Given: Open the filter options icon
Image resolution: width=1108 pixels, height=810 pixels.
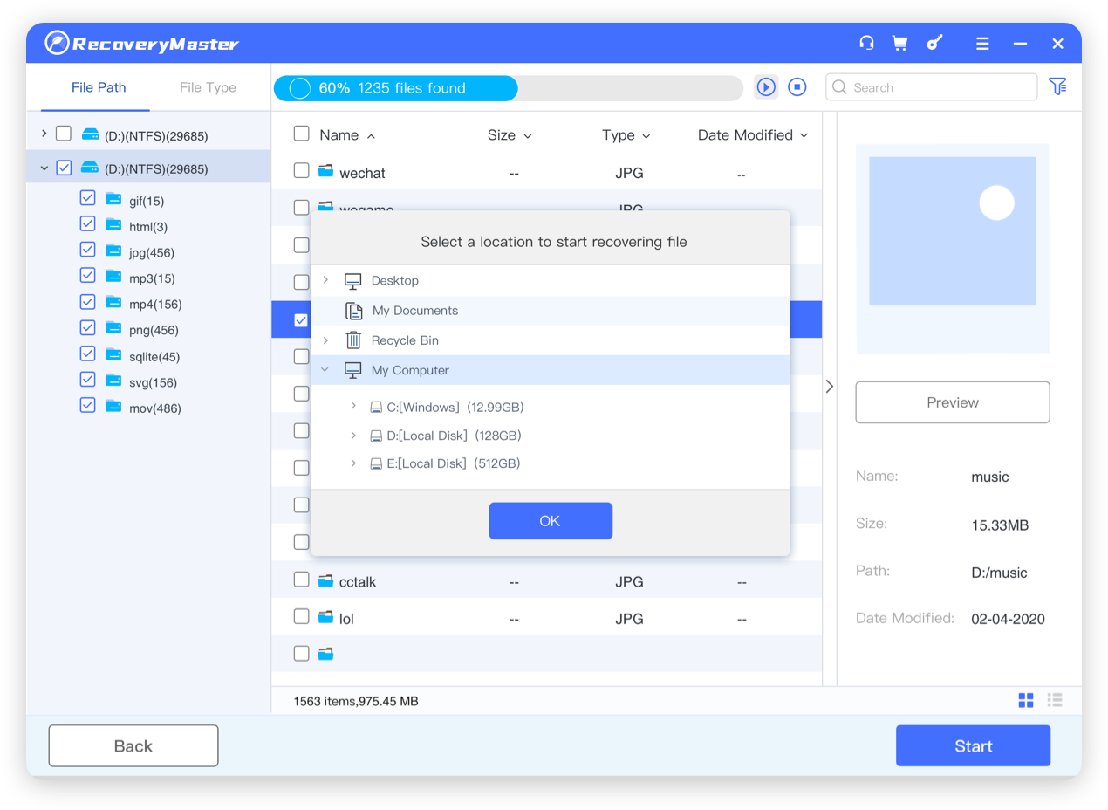Looking at the screenshot, I should pos(1057,86).
